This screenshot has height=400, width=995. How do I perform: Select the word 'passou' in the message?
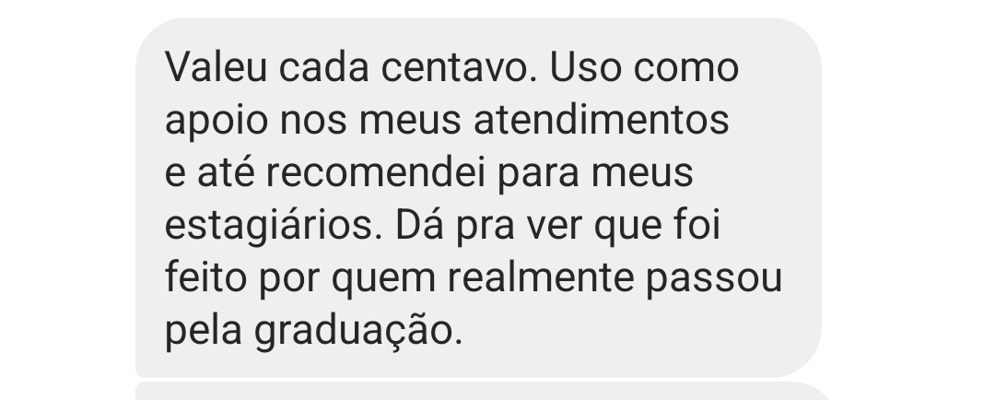click(x=715, y=278)
